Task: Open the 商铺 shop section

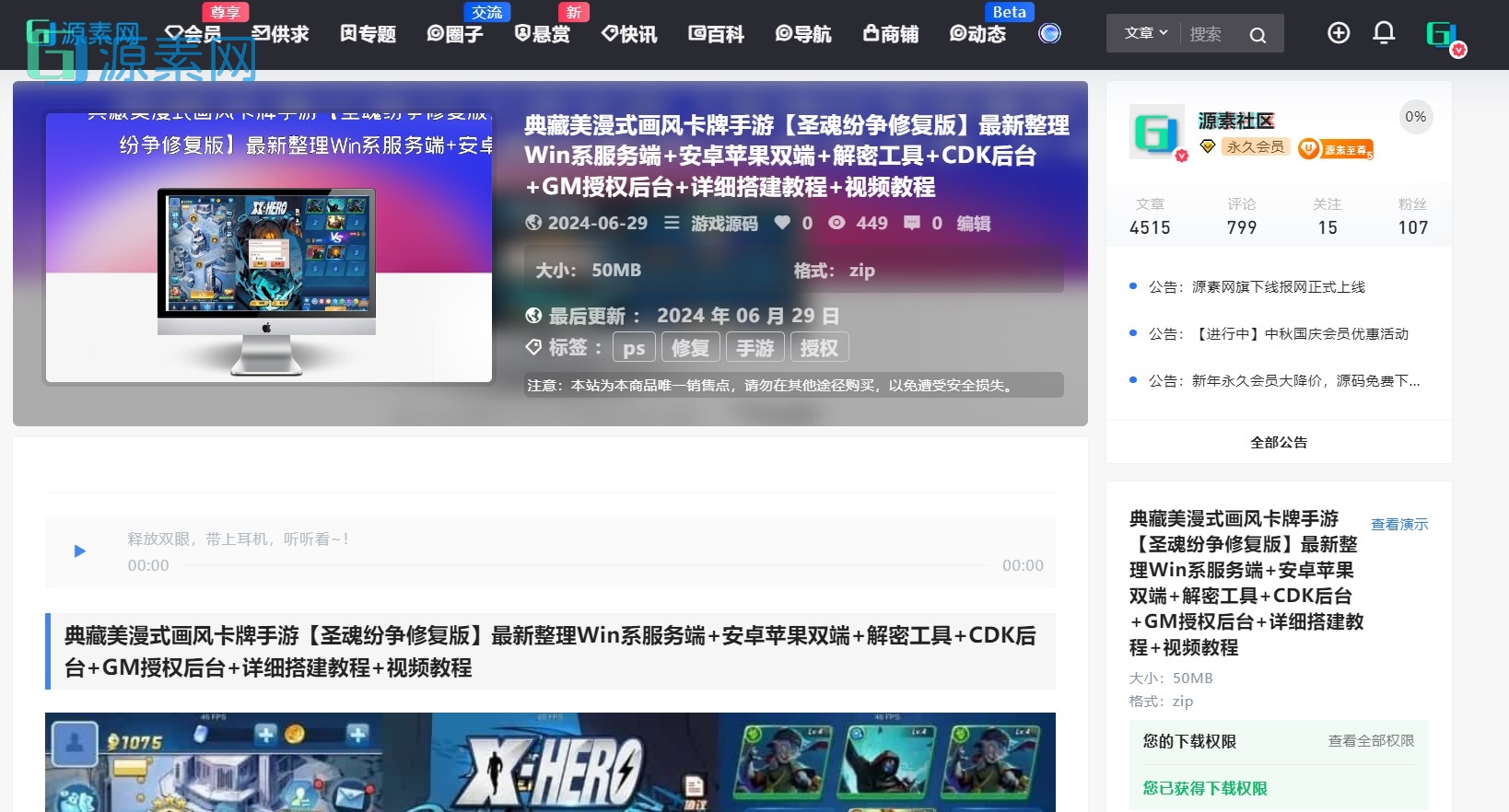Action: [x=890, y=34]
